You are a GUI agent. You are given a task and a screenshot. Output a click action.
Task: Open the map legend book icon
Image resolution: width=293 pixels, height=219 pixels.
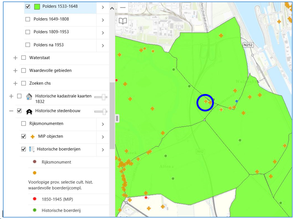[123, 21]
